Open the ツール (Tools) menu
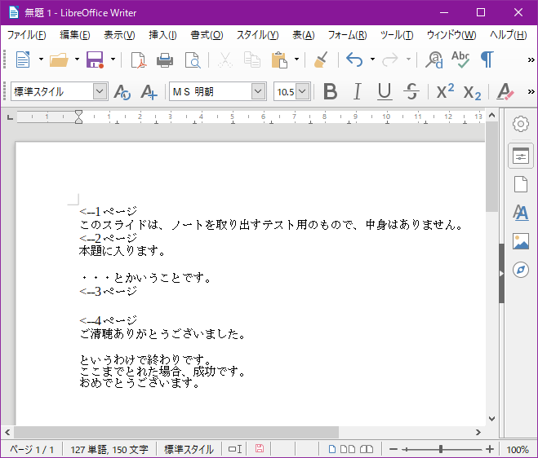 (396, 35)
